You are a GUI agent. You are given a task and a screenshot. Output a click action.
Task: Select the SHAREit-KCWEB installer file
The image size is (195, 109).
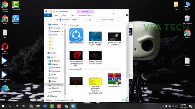[76, 36]
